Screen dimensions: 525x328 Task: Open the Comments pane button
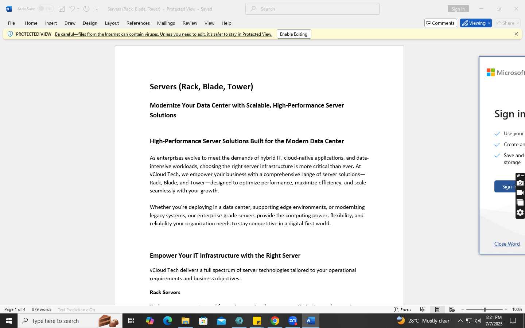[441, 23]
